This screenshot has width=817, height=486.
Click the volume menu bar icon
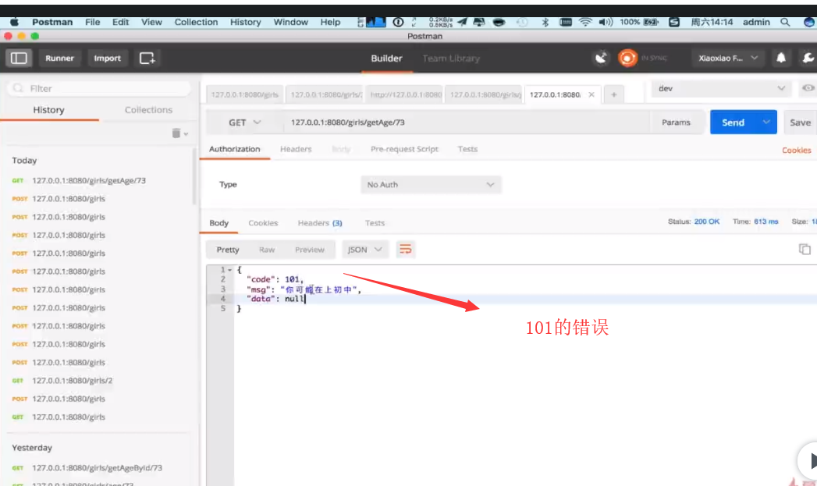606,22
